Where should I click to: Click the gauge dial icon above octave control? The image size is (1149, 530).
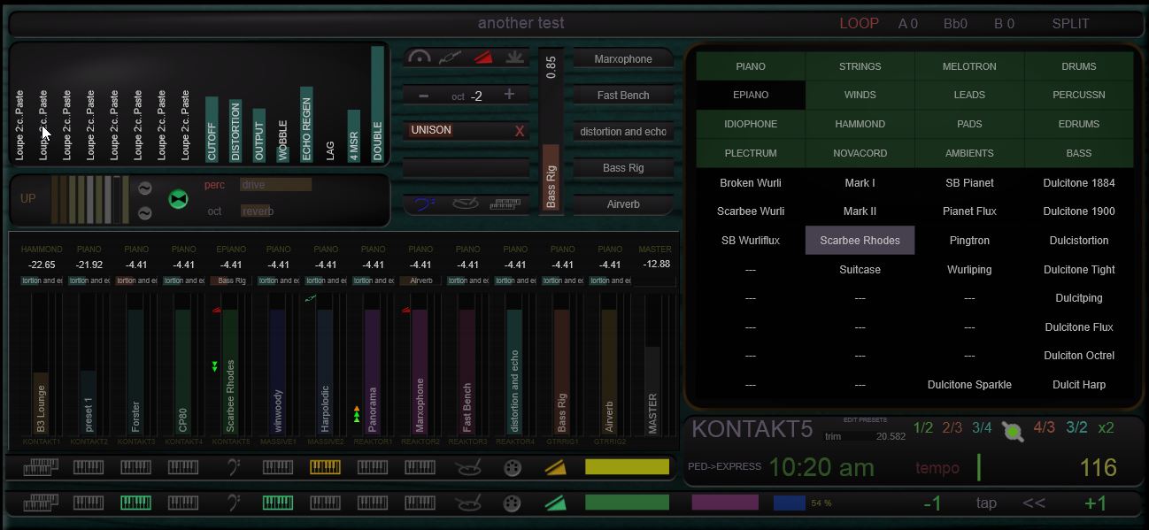(x=419, y=58)
